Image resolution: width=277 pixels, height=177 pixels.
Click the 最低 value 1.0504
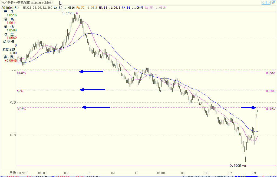point(12,30)
